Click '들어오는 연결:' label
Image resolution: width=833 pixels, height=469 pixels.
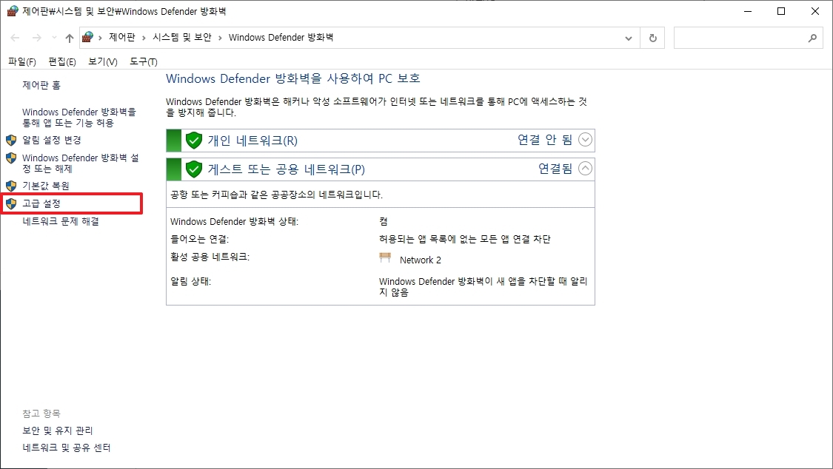click(199, 239)
